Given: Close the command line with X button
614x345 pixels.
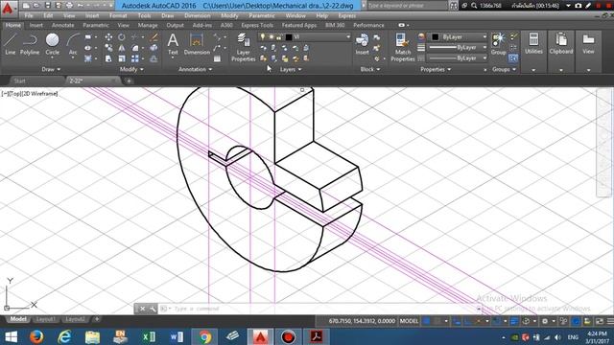Looking at the screenshot, I should click(143, 309).
